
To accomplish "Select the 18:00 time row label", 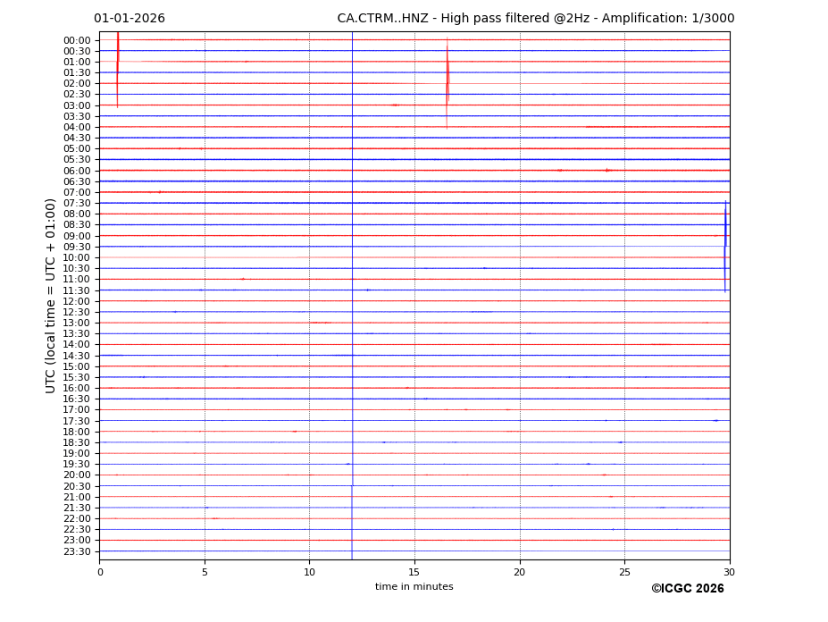I will [77, 432].
